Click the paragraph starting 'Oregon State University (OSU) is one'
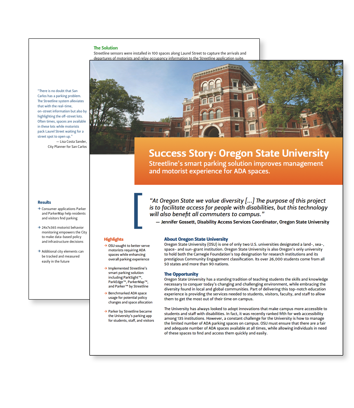This screenshot has width=354, height=408. click(244, 254)
